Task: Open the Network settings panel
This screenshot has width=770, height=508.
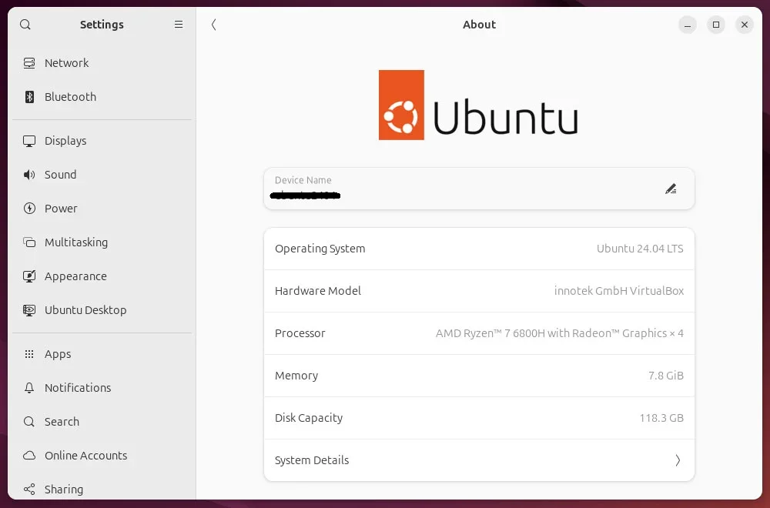Action: tap(102, 63)
